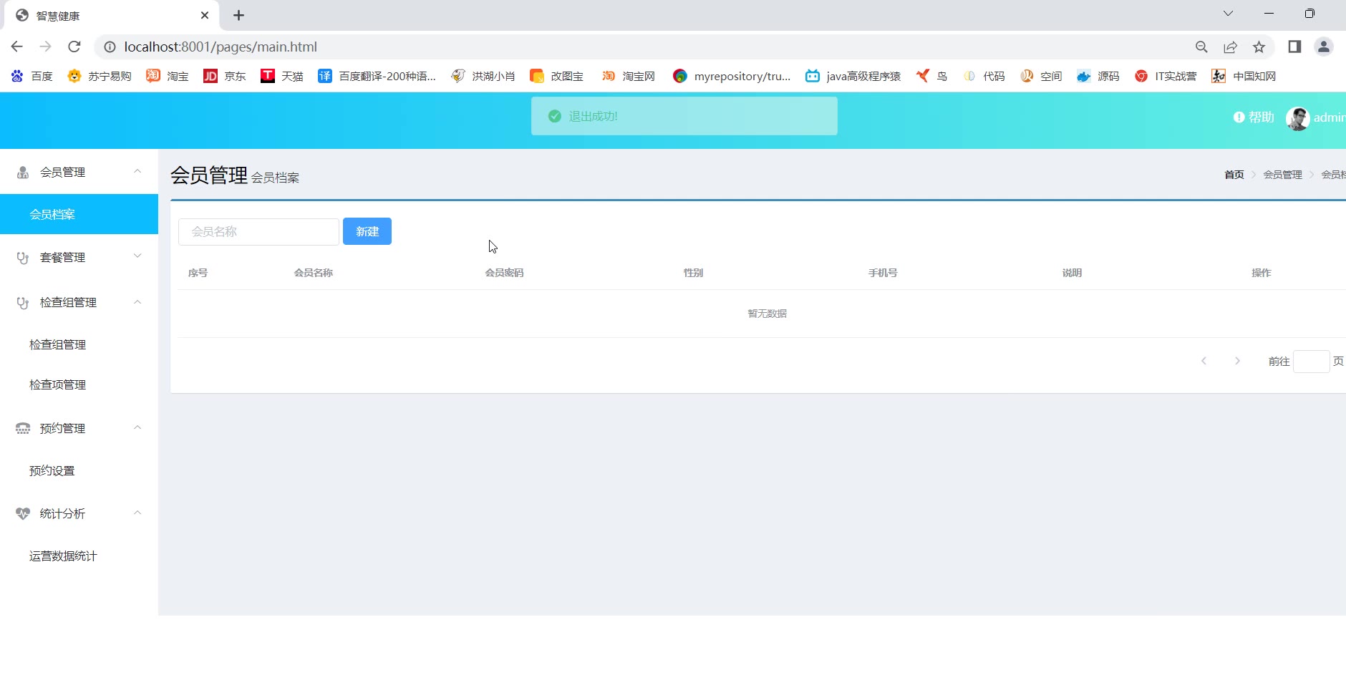Collapse the 统计分析 menu chevron

coord(137,513)
